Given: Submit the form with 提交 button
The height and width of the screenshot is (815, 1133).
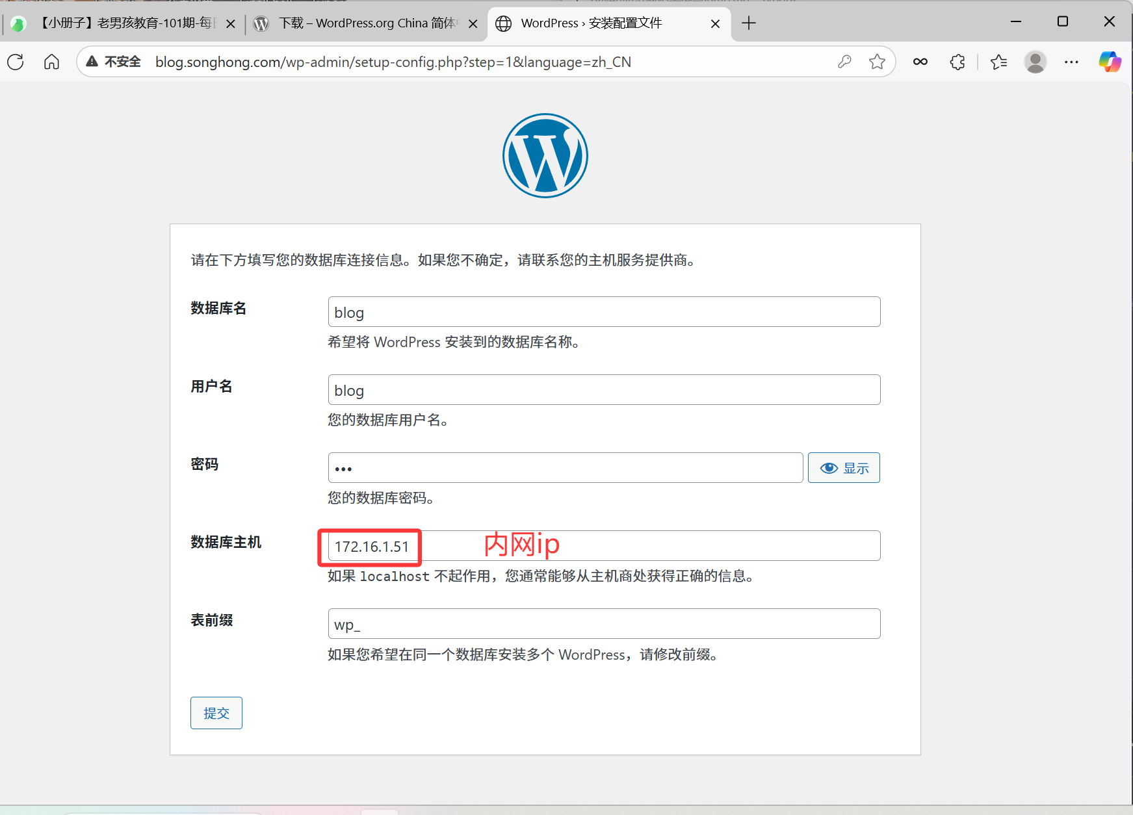Looking at the screenshot, I should tap(216, 713).
